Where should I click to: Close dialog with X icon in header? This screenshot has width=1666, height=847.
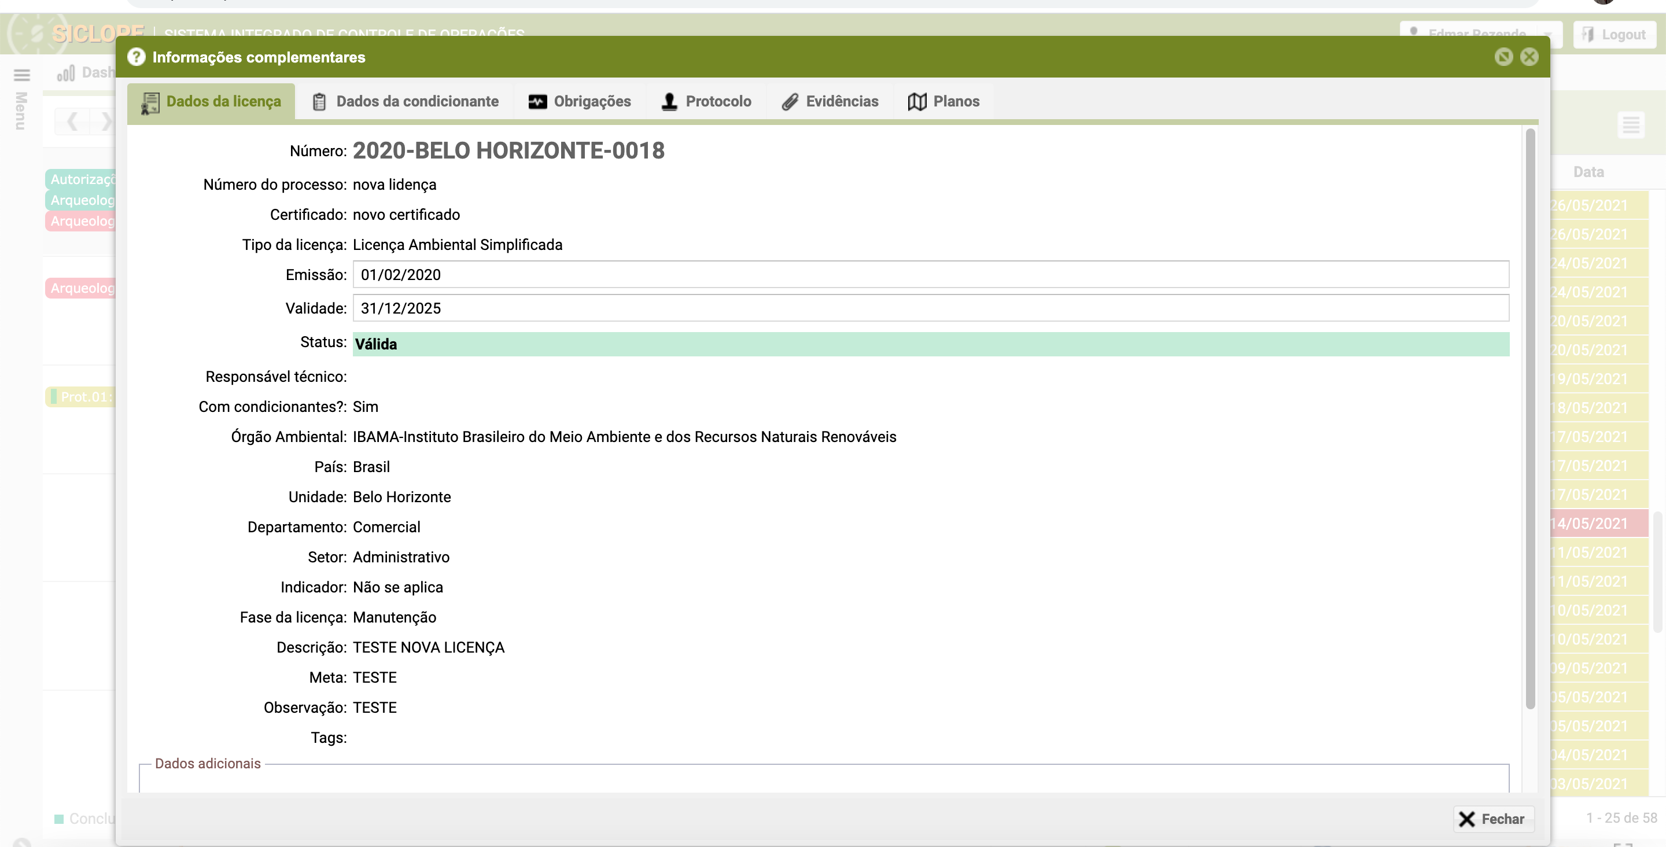click(x=1529, y=57)
